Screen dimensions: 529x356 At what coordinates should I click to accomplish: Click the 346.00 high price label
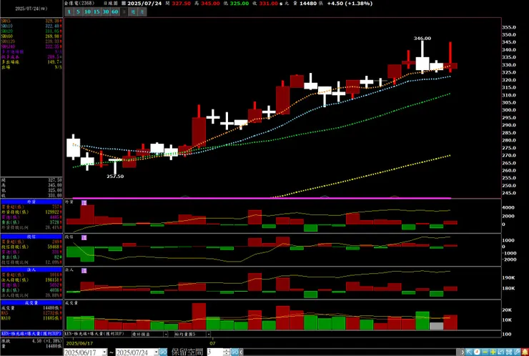point(422,39)
